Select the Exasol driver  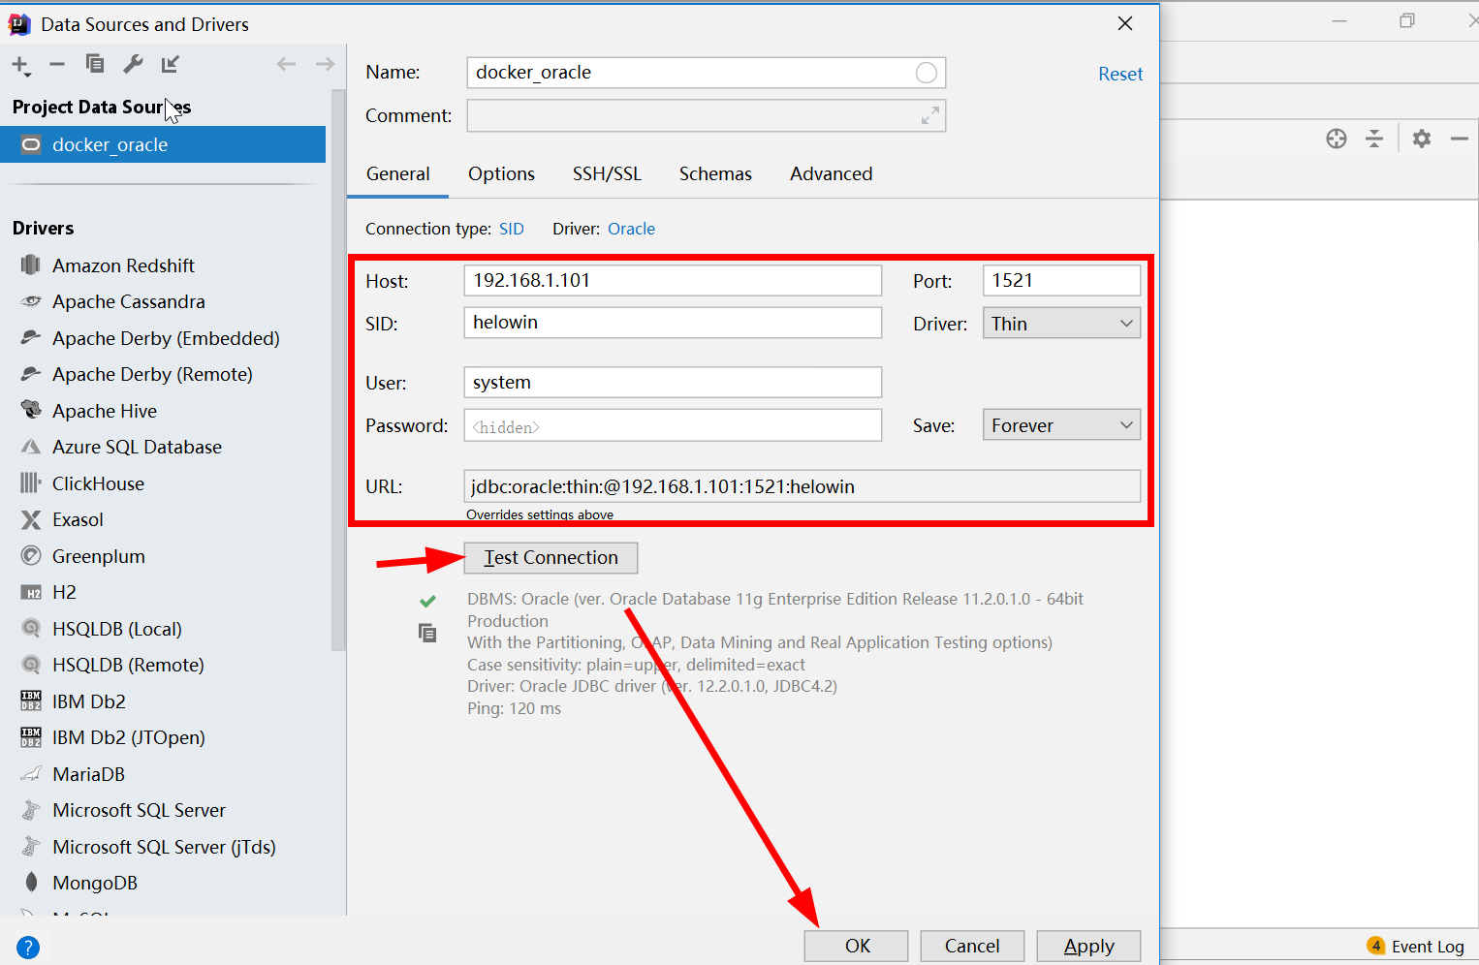pyautogui.click(x=78, y=520)
